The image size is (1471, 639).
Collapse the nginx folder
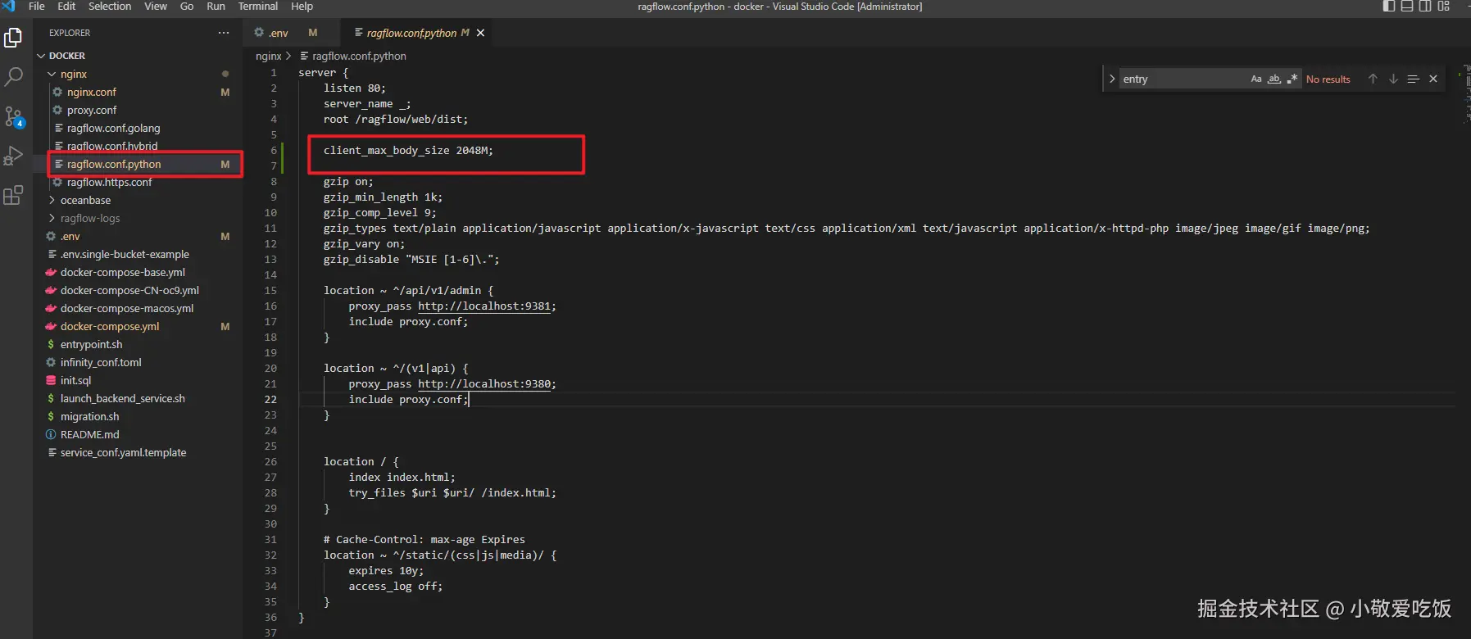coord(73,74)
